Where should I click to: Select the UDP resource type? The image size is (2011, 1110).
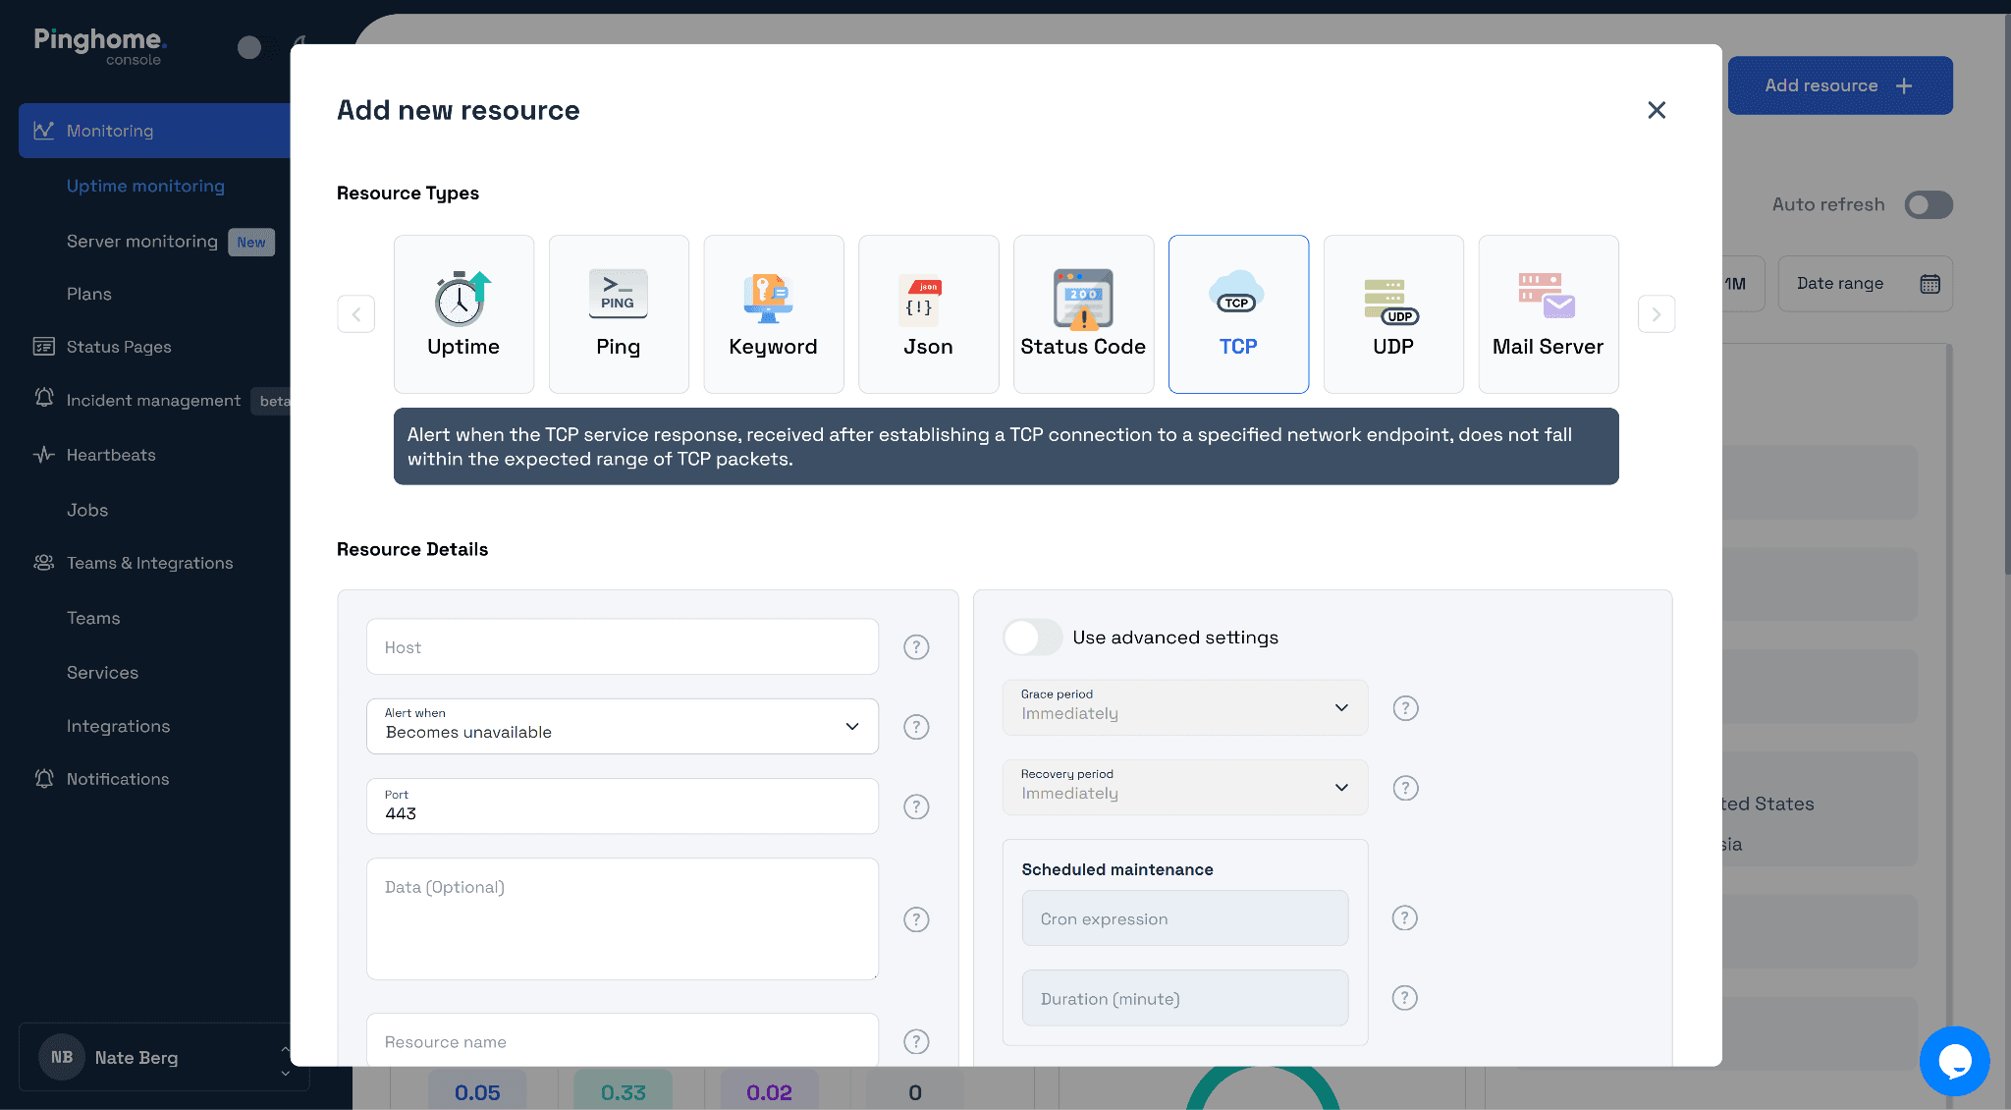coord(1393,314)
